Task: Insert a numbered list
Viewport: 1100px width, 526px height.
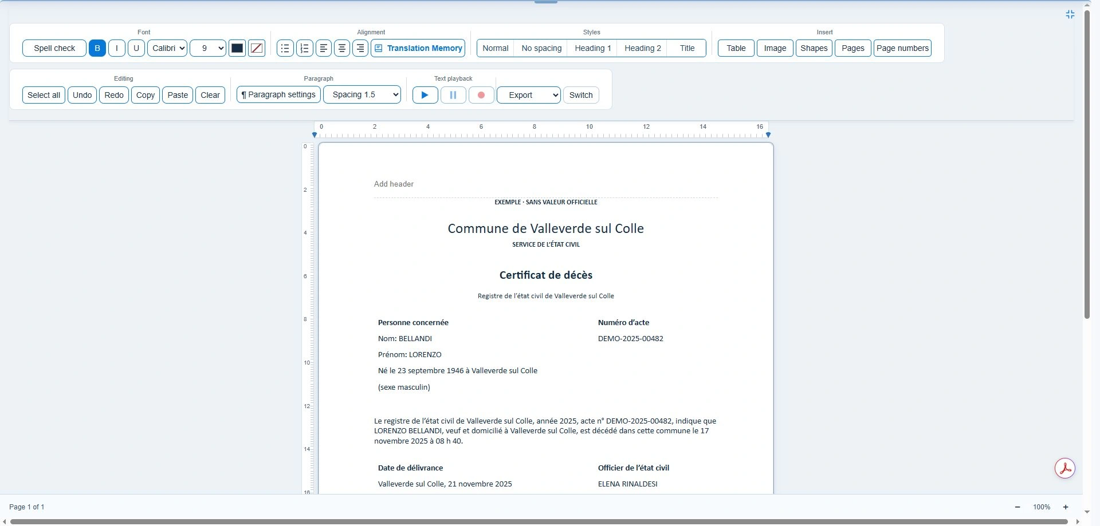Action: pyautogui.click(x=304, y=48)
